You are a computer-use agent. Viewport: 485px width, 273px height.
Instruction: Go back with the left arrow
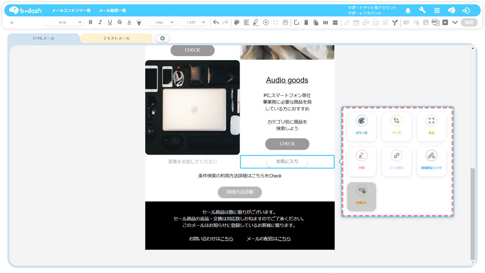point(12,22)
